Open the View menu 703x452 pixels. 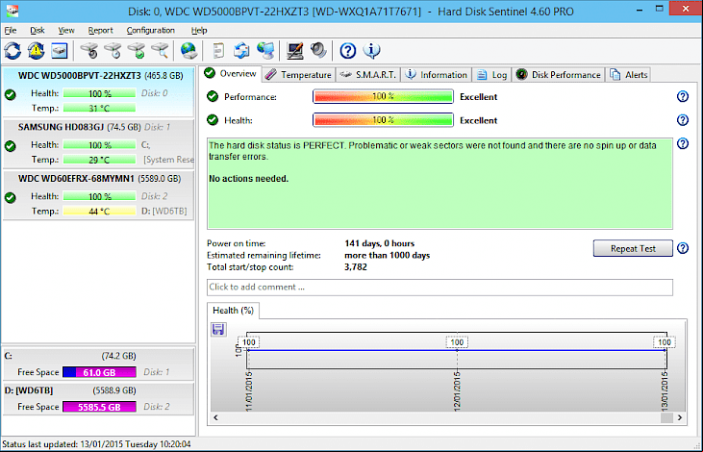point(66,30)
